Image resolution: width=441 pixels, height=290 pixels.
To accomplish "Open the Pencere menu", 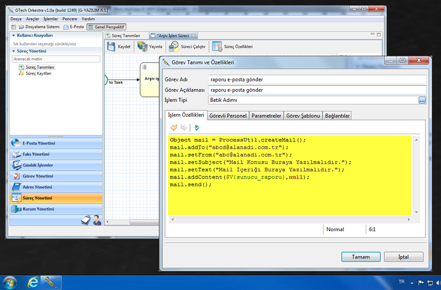I will pos(70,19).
